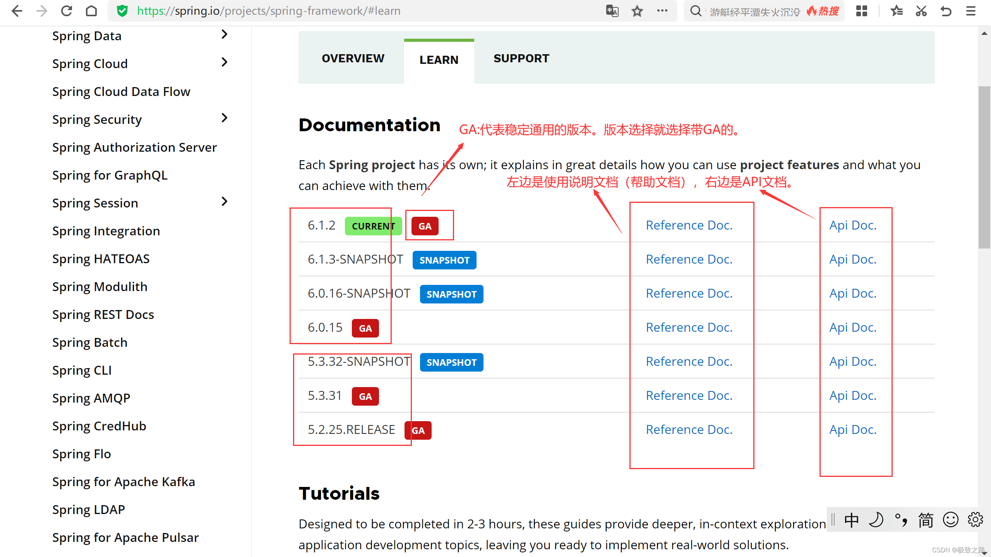Open Api Doc. for 5.3.32-SNAPSHOT
991x557 pixels.
click(853, 362)
